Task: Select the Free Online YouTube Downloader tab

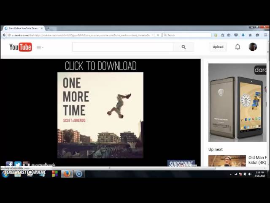Action: tap(24, 28)
